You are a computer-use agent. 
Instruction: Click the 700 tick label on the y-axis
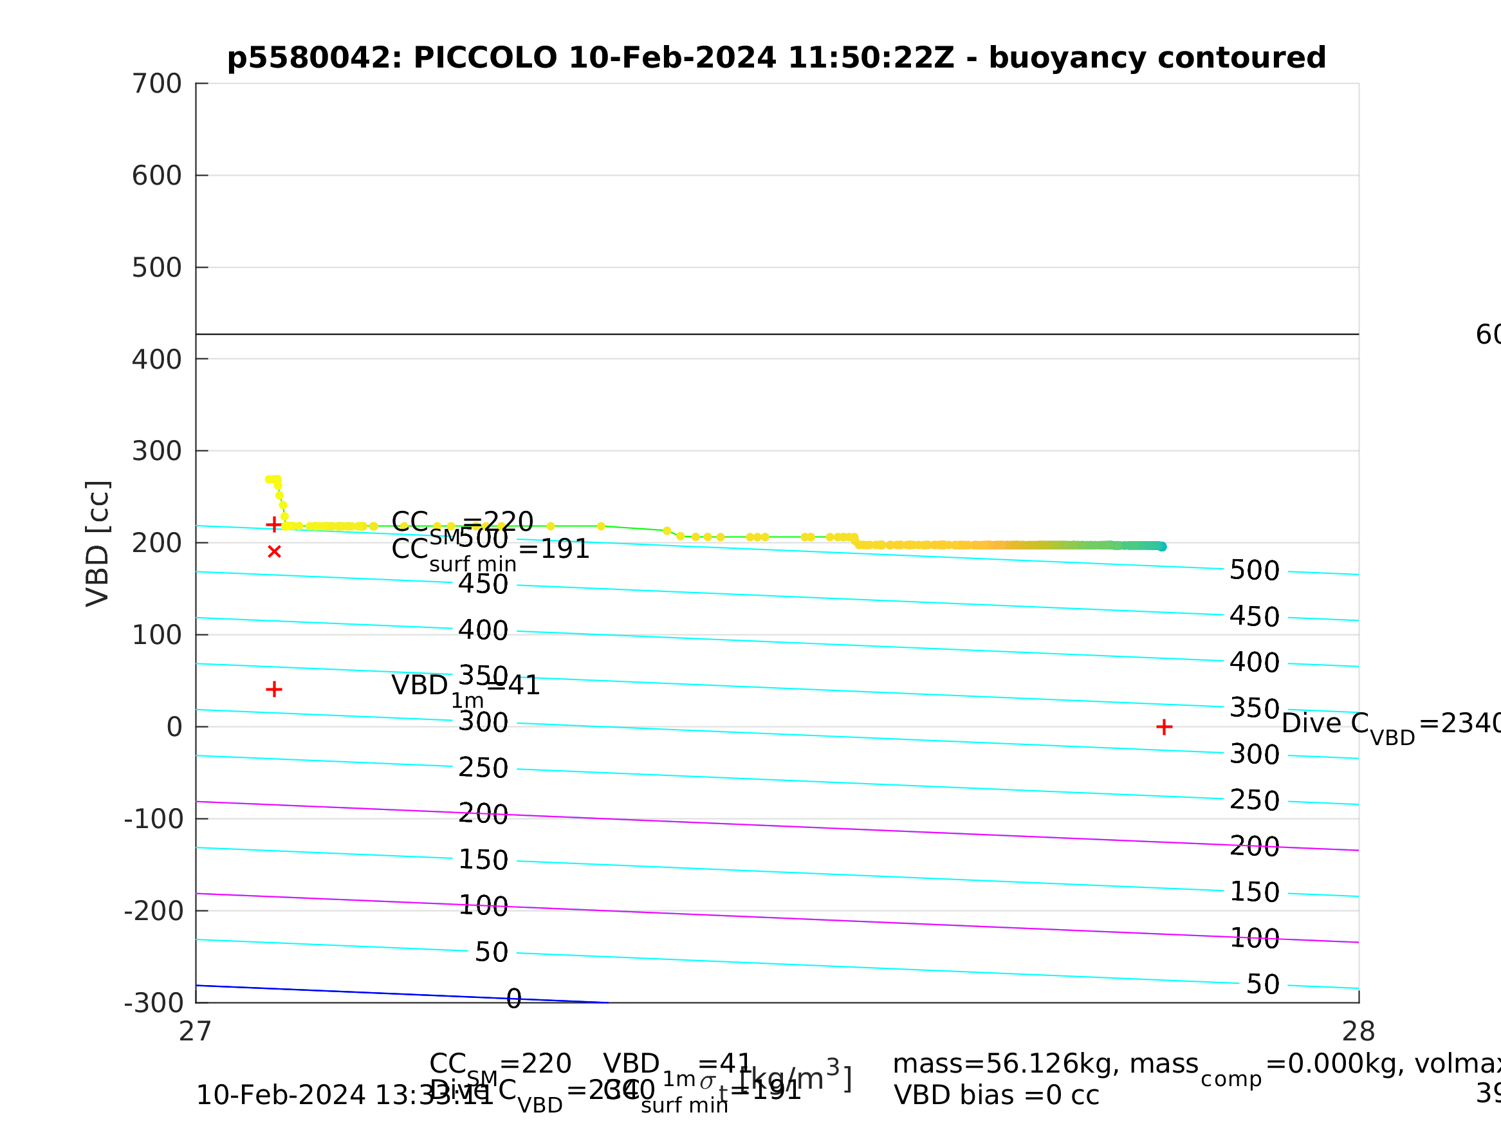click(x=157, y=84)
